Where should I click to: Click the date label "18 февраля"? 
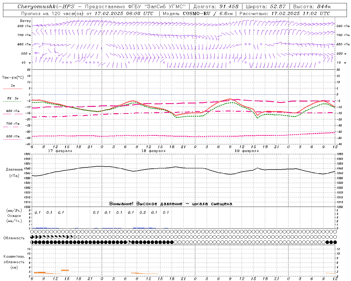tap(153, 151)
